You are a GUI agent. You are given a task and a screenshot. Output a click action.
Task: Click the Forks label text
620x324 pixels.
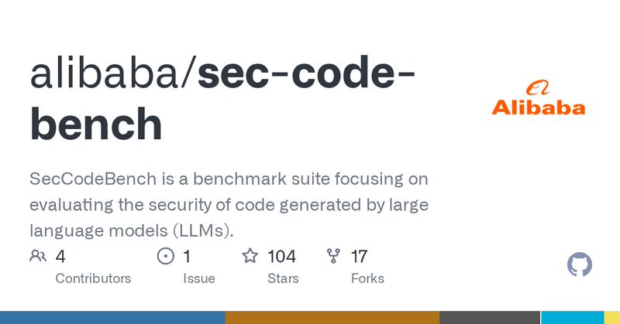point(367,278)
